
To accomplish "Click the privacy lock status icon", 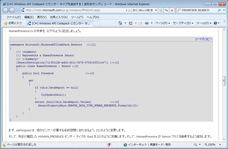I will pos(195,145).
